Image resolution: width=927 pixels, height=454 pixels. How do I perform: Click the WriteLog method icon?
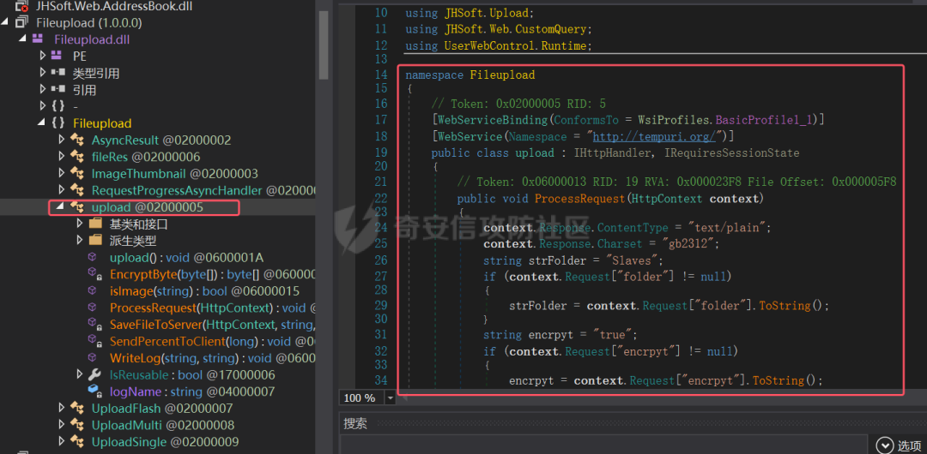(x=92, y=358)
